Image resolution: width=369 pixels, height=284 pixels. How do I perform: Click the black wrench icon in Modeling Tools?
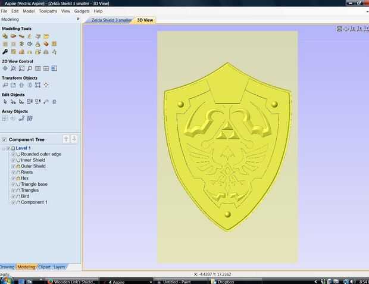click(x=5, y=52)
